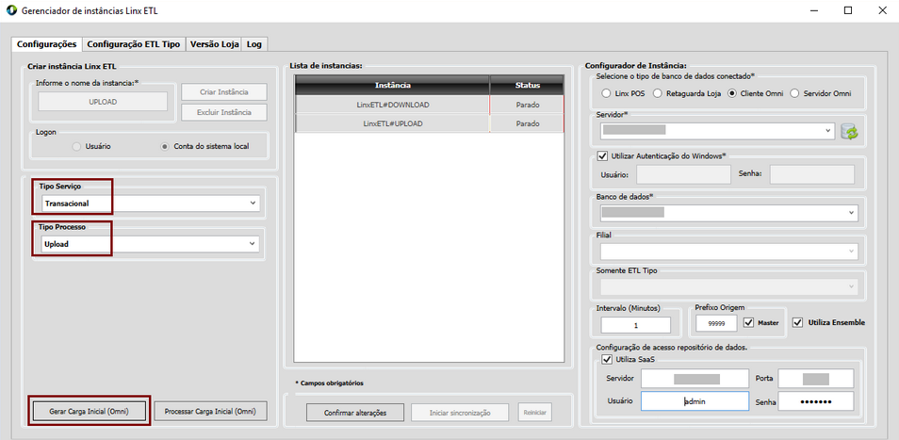Open the Filial dropdown
899x440 pixels.
coord(729,252)
